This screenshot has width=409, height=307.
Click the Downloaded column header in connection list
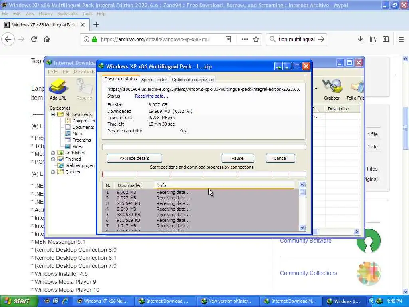tap(134, 185)
